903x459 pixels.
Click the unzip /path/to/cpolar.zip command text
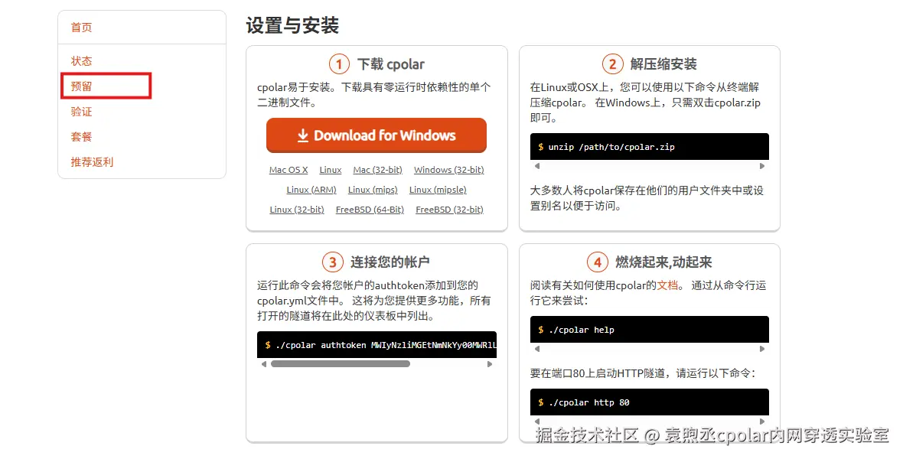611,147
